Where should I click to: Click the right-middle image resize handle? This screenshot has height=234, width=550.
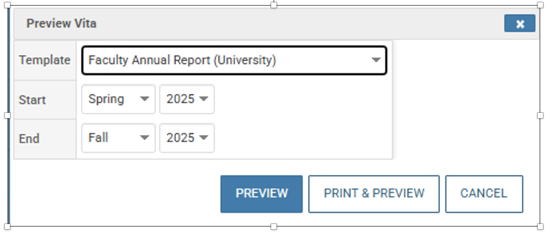click(540, 115)
